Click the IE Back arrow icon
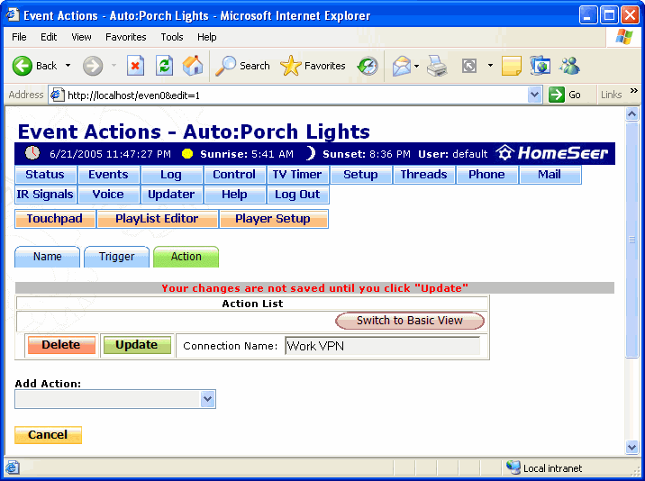The width and height of the screenshot is (645, 481). tap(23, 66)
